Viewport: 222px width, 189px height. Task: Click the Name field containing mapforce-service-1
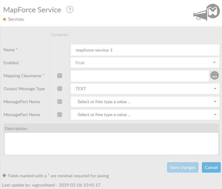click(145, 50)
